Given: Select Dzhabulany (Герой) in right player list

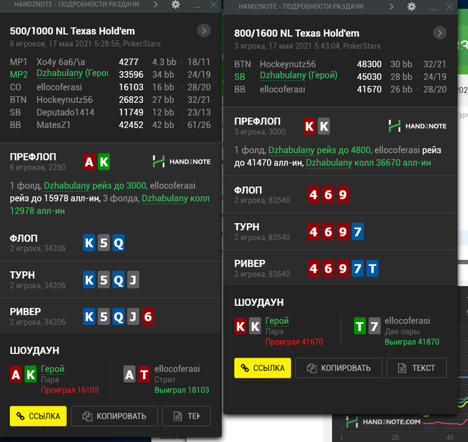Looking at the screenshot, I should 298,76.
